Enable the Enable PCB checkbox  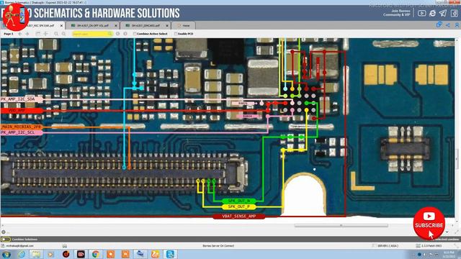point(176,34)
